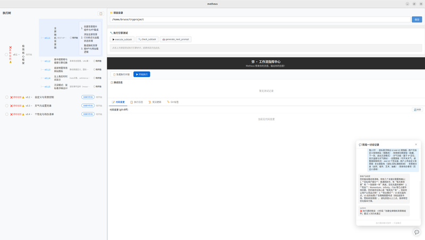Switch to the 代码变更 tab
This screenshot has width=425, height=240.
pos(118,102)
